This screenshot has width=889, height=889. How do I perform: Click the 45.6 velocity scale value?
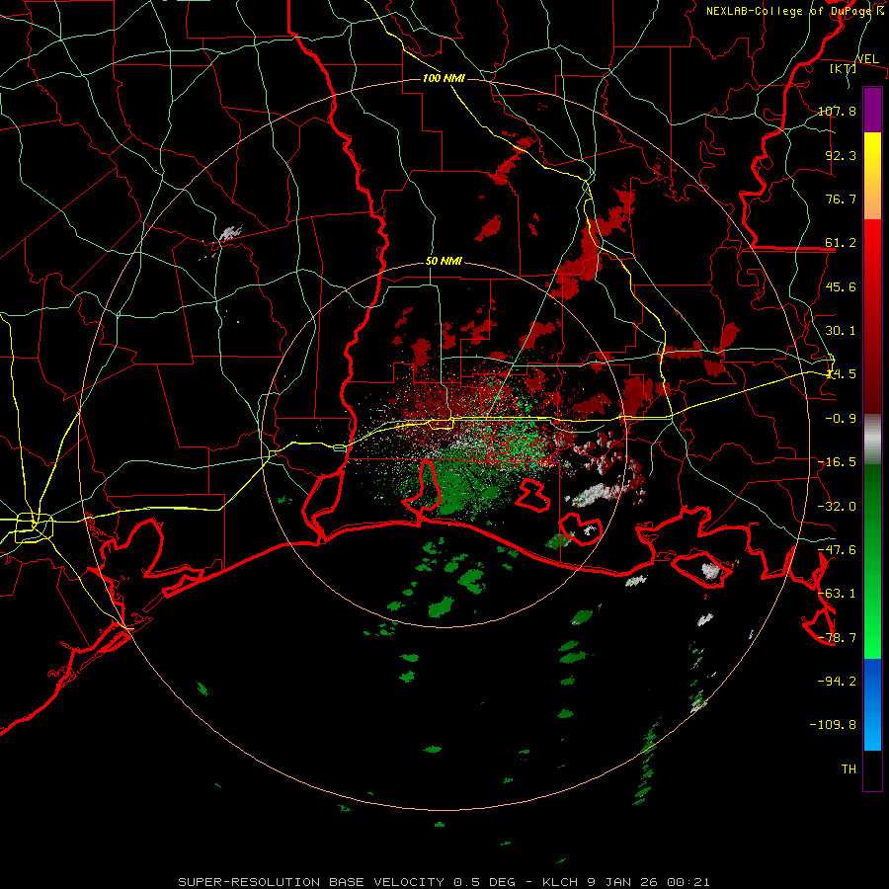(x=841, y=286)
